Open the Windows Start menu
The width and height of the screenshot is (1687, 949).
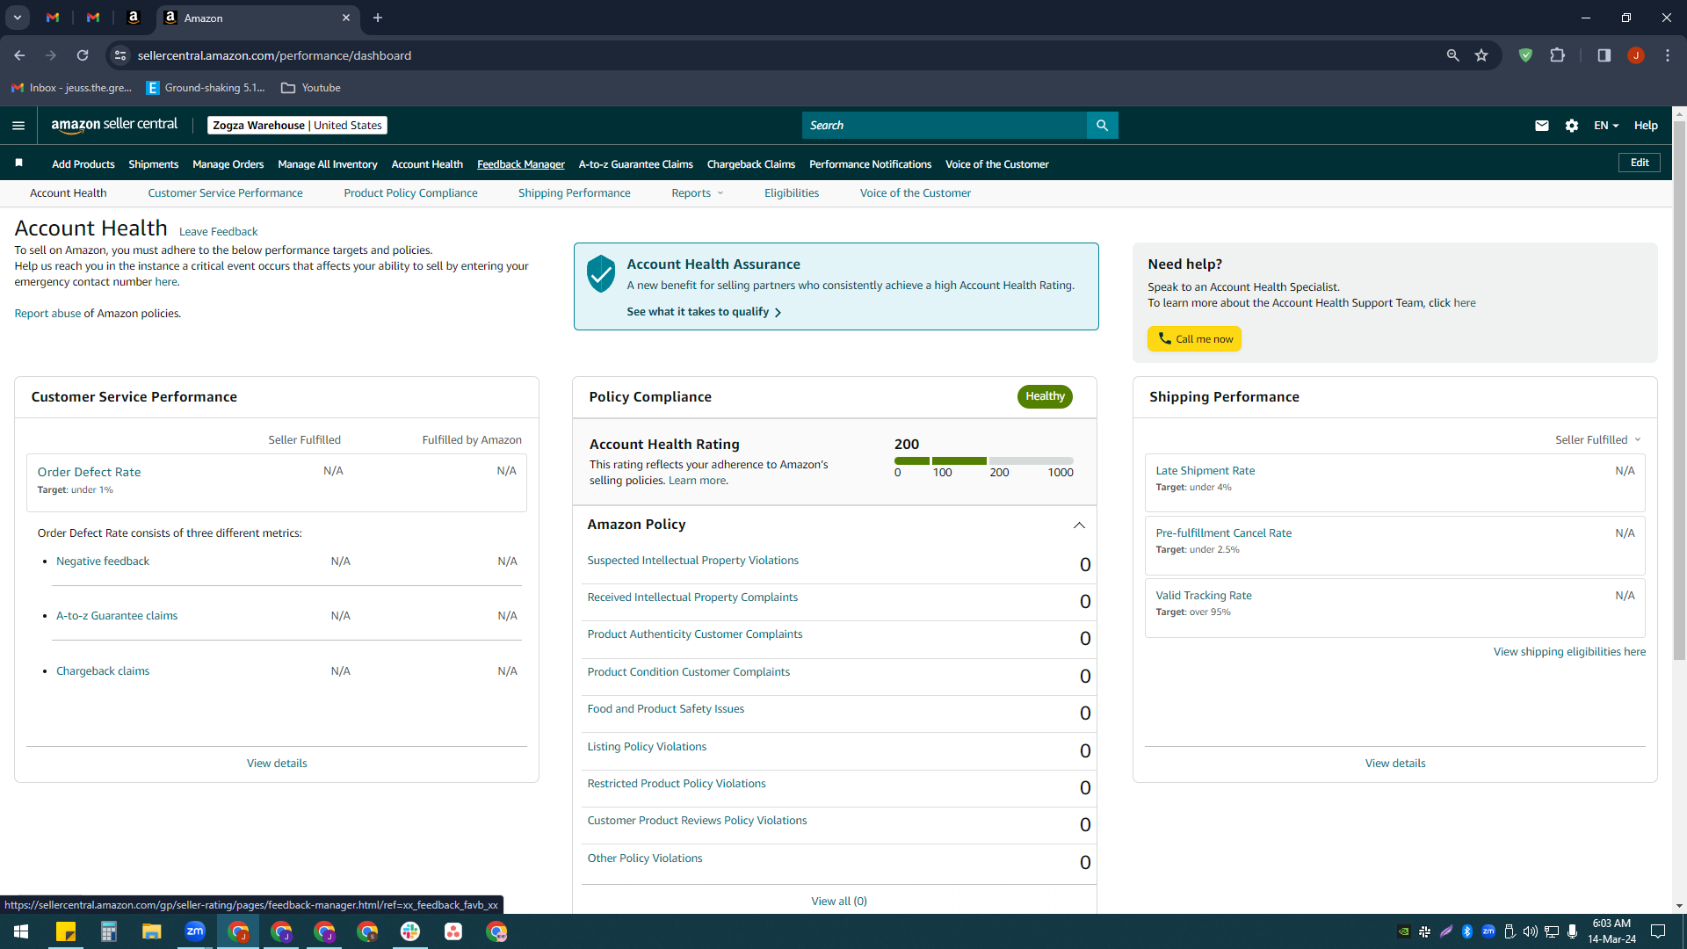(x=21, y=931)
